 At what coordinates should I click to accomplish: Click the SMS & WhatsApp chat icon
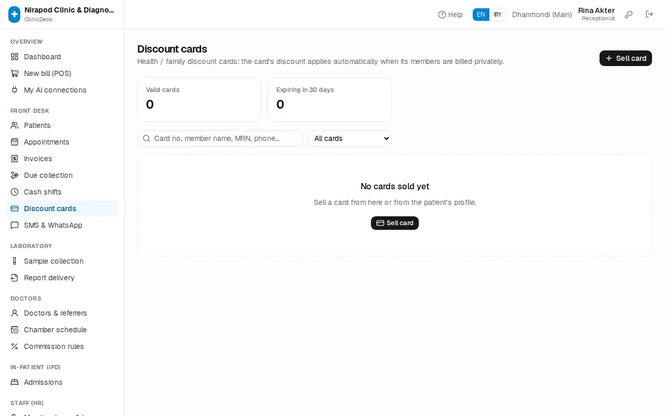tap(15, 225)
